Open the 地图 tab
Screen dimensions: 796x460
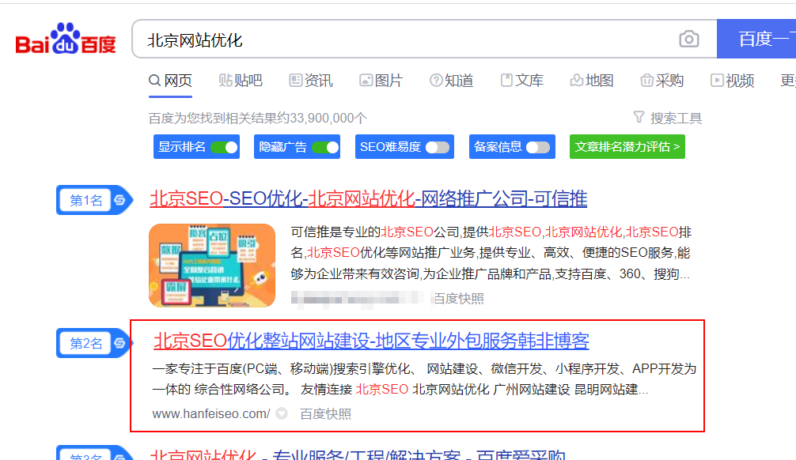[592, 81]
